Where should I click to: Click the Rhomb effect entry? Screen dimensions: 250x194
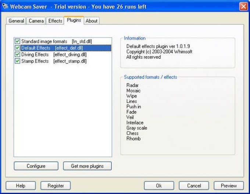(133, 139)
